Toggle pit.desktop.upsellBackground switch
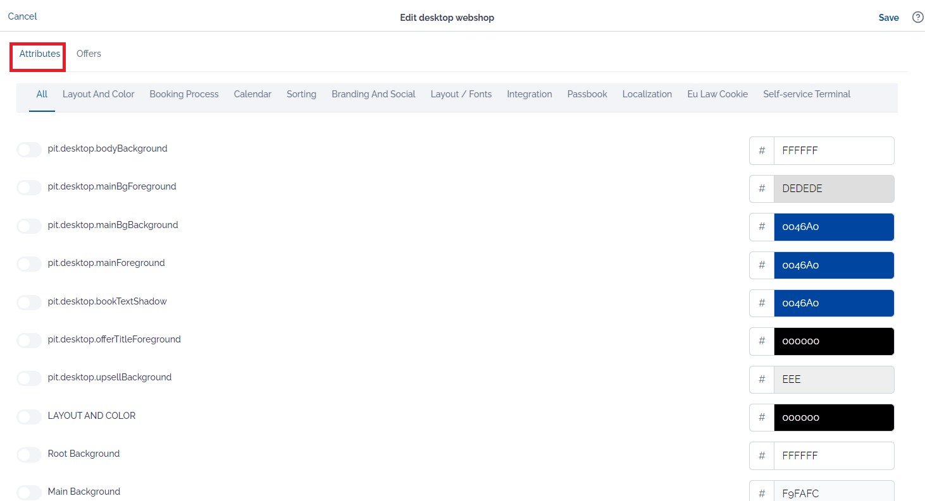This screenshot has width=925, height=501. [x=29, y=378]
